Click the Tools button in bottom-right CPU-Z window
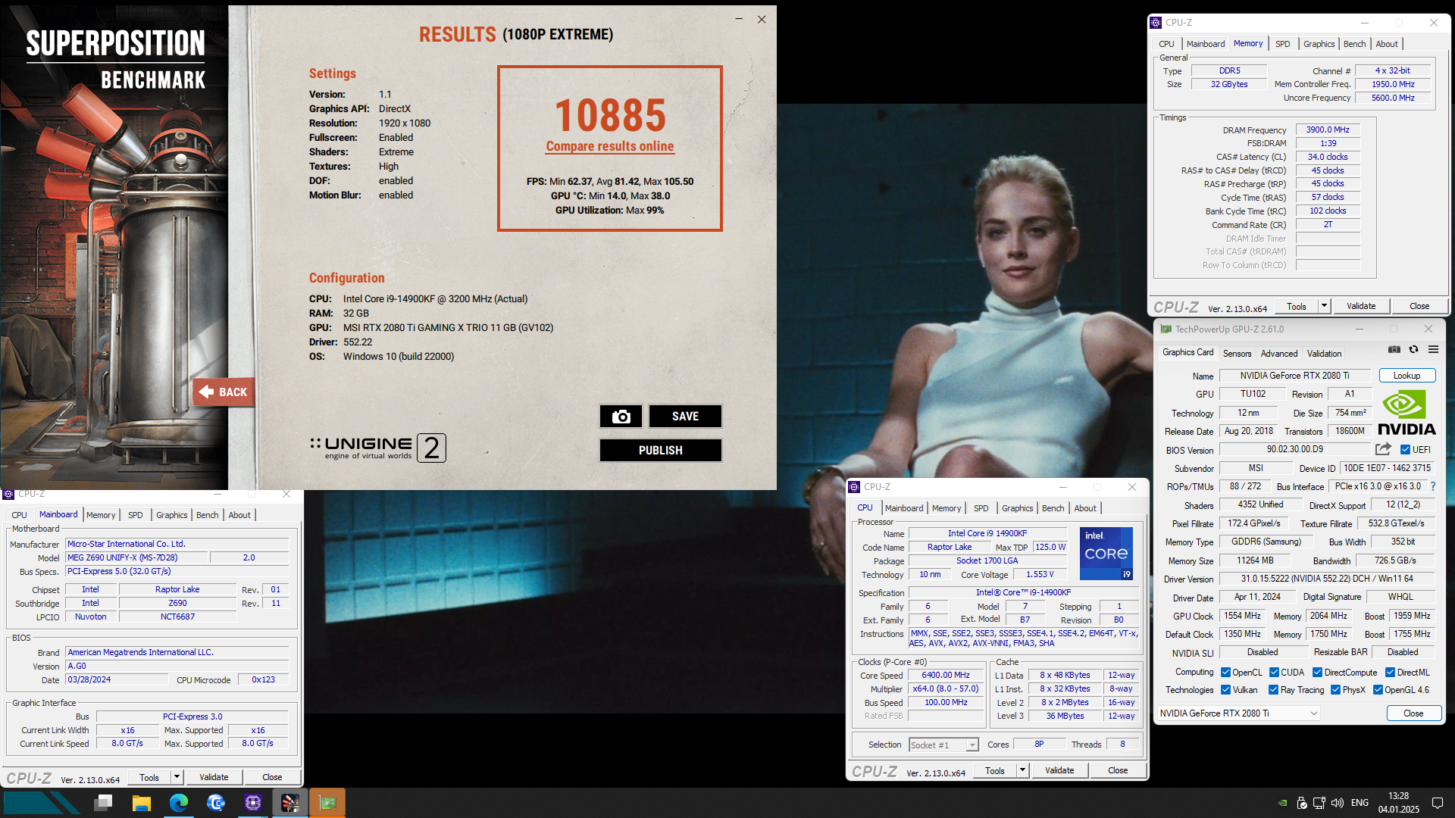The width and height of the screenshot is (1455, 818). [x=994, y=770]
